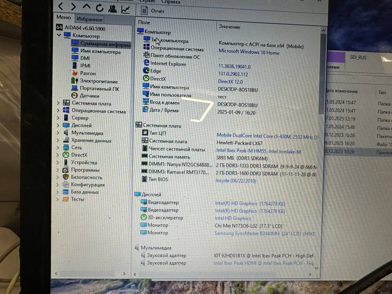Click the Чипсет системной платы icon
This screenshot has height=294, width=392.
[145, 148]
